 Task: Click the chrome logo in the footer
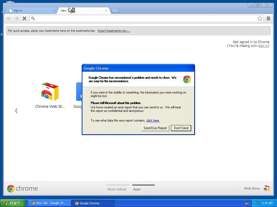(22, 188)
